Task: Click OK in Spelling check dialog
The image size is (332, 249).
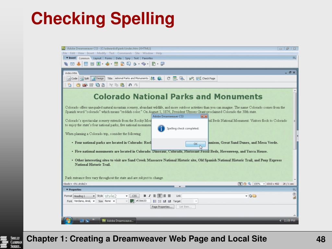Action: (x=196, y=144)
